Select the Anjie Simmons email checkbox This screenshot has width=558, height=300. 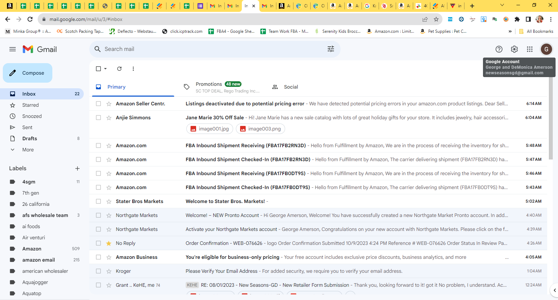(x=98, y=118)
